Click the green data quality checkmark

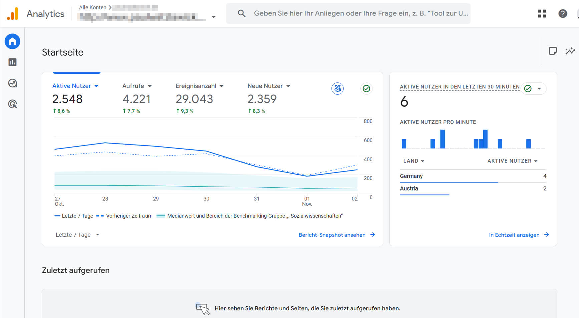366,89
